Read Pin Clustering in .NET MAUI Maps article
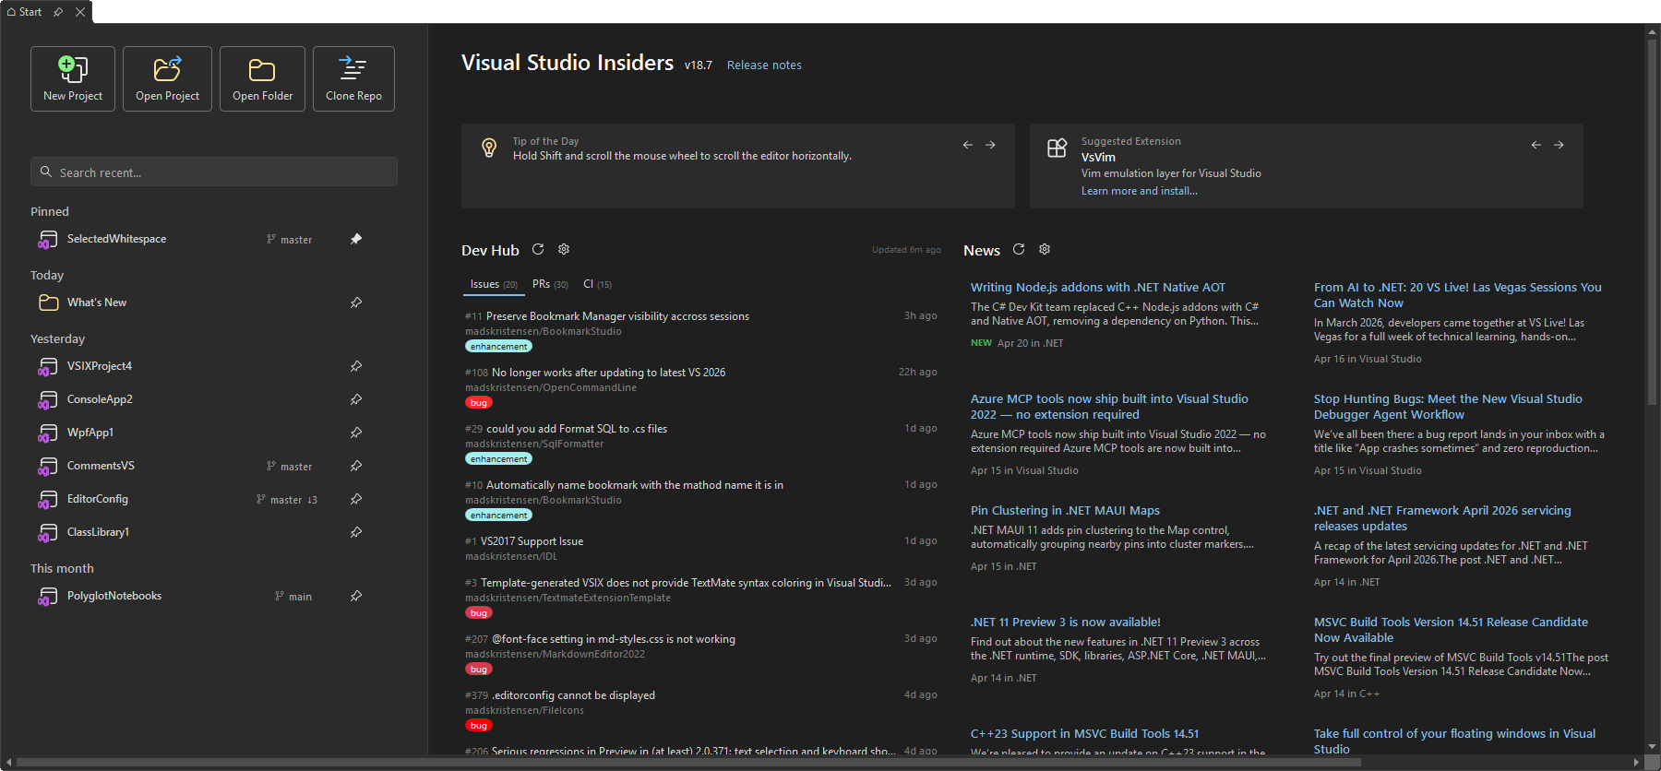The width and height of the screenshot is (1661, 771). coord(1065,511)
